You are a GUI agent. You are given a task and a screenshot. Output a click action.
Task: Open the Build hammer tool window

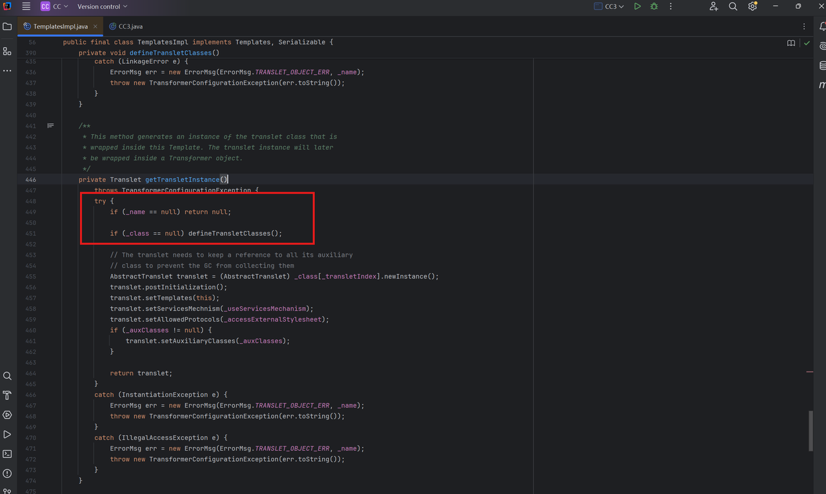coord(7,395)
